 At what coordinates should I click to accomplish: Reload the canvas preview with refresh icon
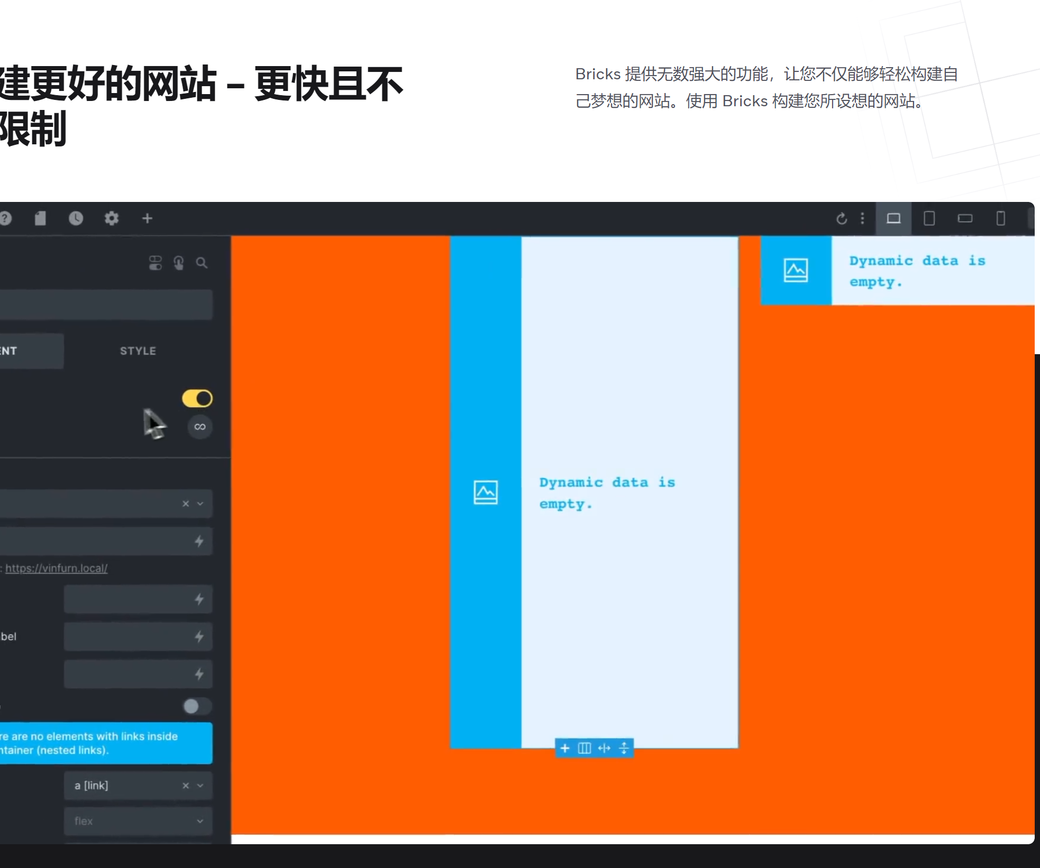click(842, 218)
